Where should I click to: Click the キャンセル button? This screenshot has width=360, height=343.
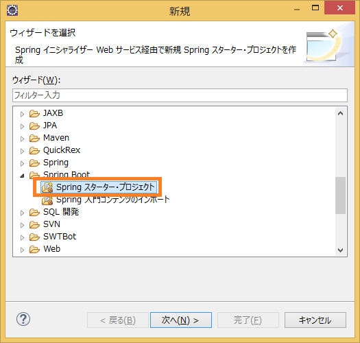click(315, 320)
